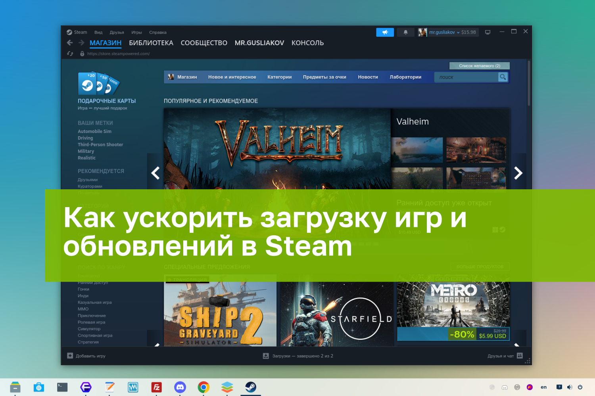
Task: Open Категории dropdown in store nav
Action: click(280, 77)
